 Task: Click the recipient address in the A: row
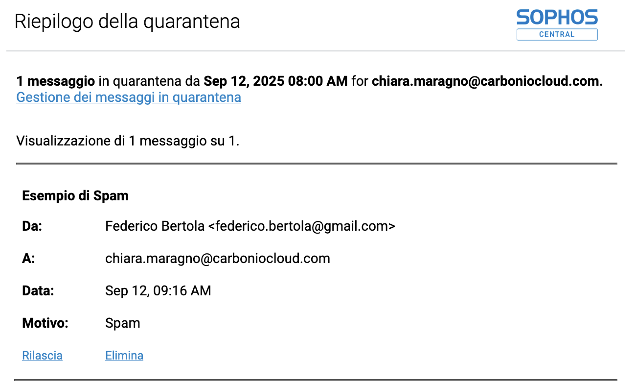(x=218, y=259)
